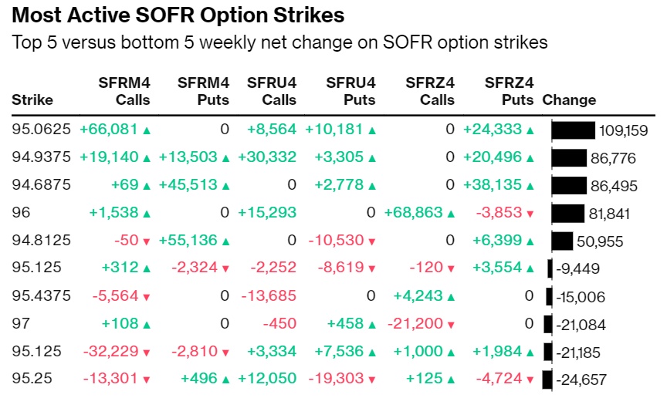
Task: Click the black bar for 109,159 change
Action: click(x=573, y=130)
